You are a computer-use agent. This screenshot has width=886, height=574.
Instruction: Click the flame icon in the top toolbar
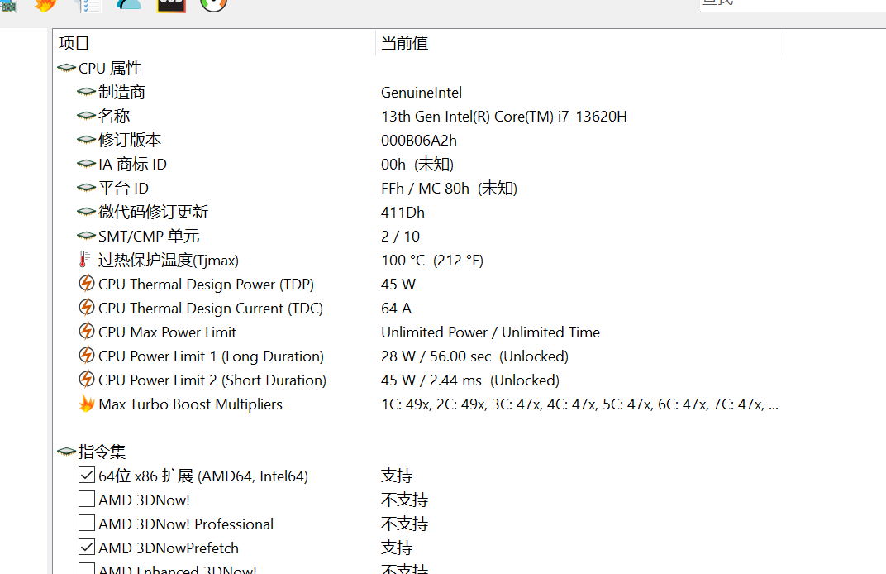click(45, 5)
